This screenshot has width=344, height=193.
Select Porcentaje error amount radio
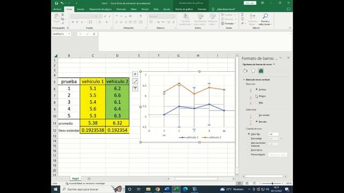tap(249, 138)
